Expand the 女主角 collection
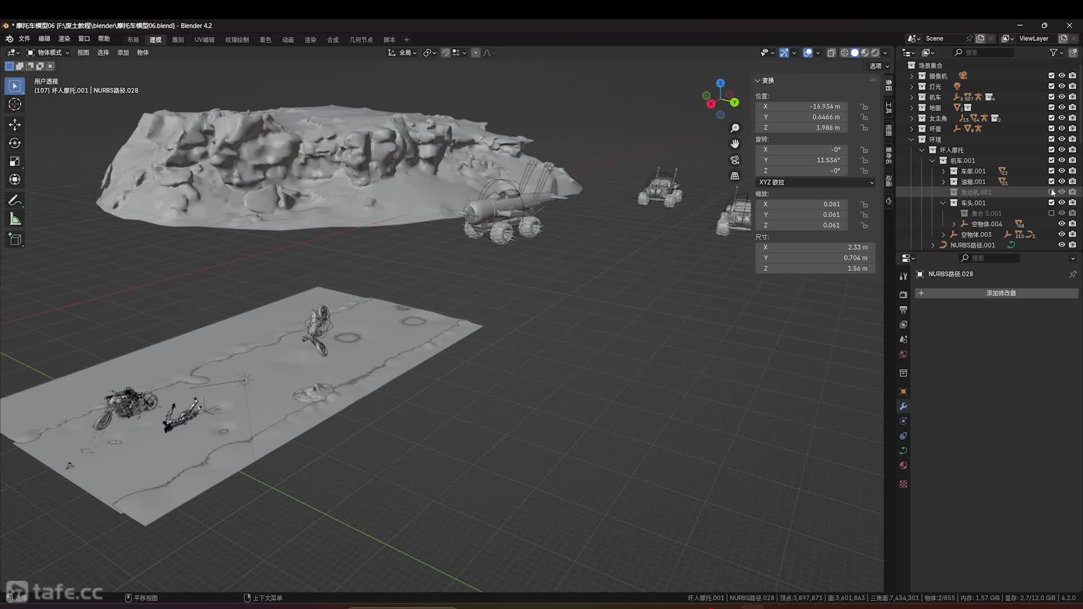The height and width of the screenshot is (609, 1083). [x=912, y=118]
